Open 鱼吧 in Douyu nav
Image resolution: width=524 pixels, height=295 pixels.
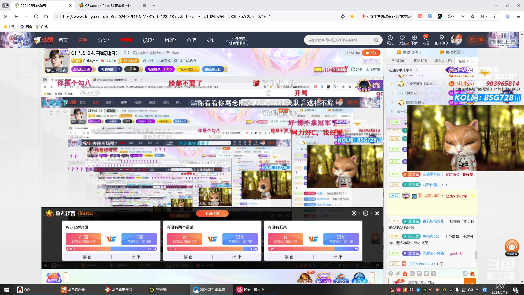191,40
